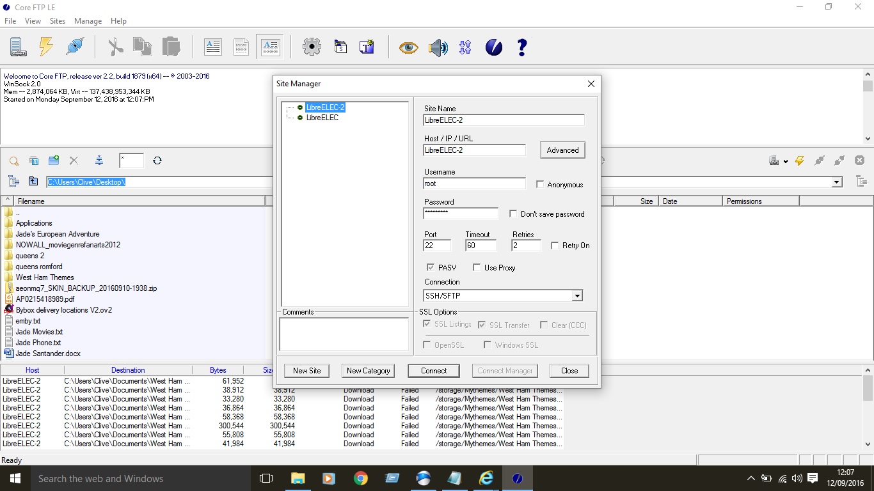This screenshot has width=874, height=491.
Task: Open the Connection type SSH/SFTP dropdown
Action: [x=576, y=296]
